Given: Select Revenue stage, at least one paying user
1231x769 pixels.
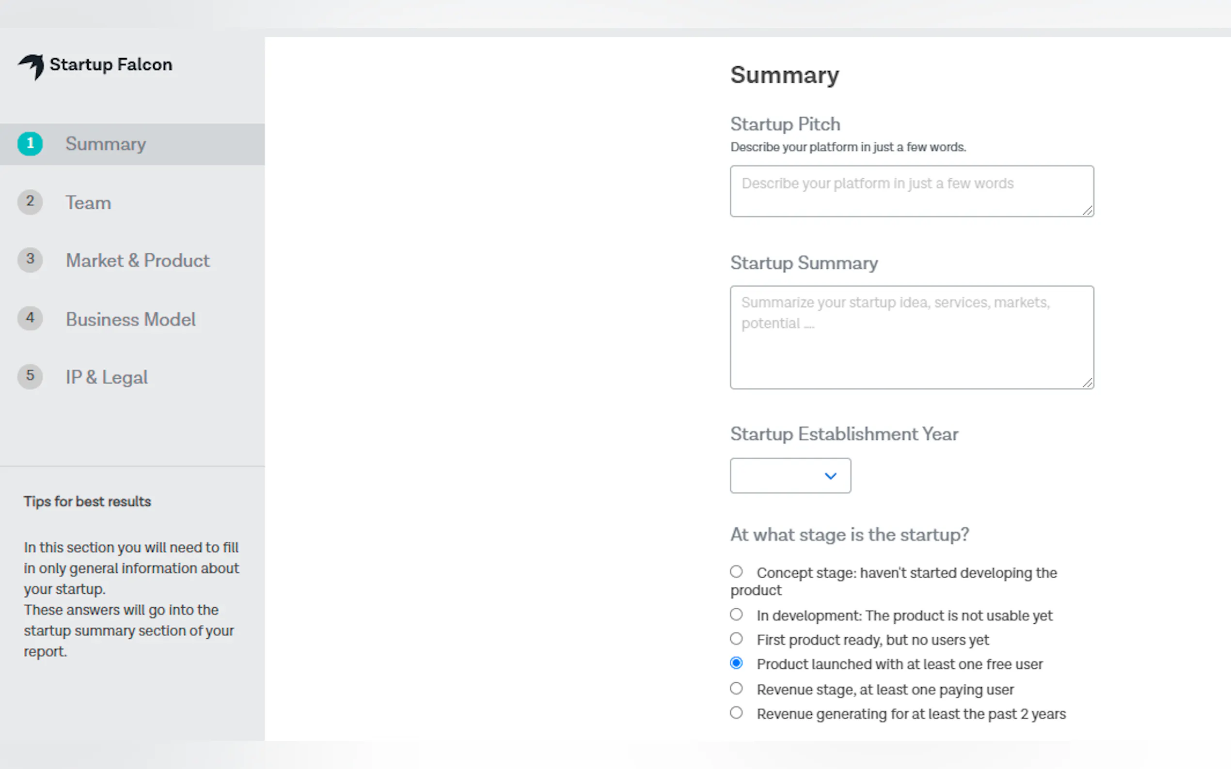Looking at the screenshot, I should (736, 689).
